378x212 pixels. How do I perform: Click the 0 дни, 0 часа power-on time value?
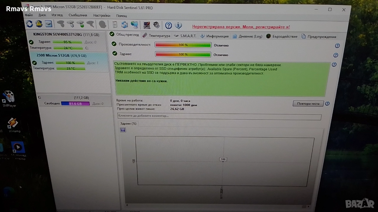pyautogui.click(x=180, y=101)
